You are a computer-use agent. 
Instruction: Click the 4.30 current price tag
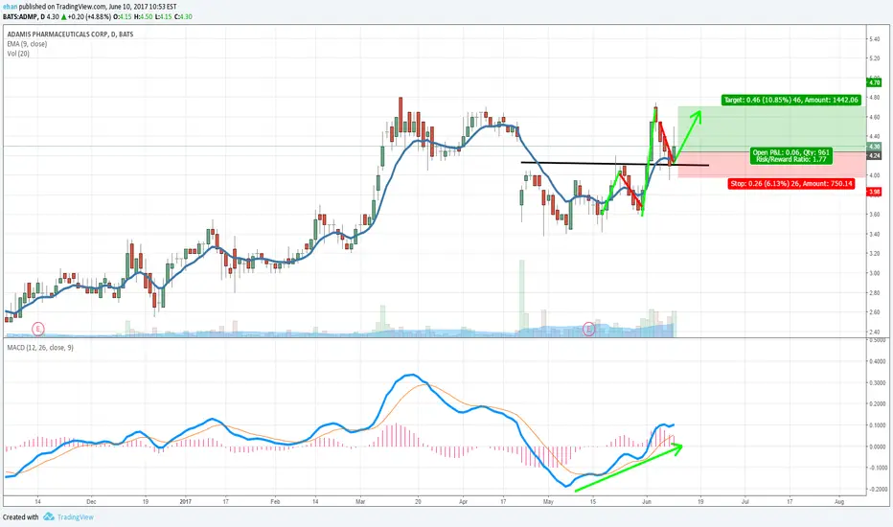(x=874, y=147)
